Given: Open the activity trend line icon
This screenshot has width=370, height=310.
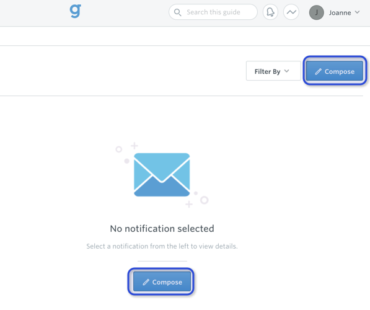Looking at the screenshot, I should click(291, 12).
